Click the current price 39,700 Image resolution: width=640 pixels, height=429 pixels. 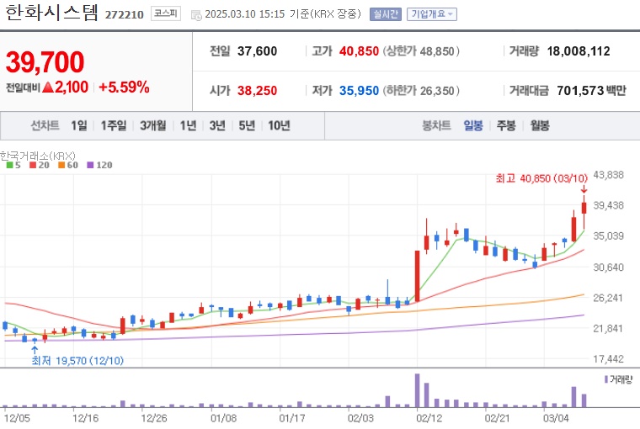pyautogui.click(x=45, y=62)
